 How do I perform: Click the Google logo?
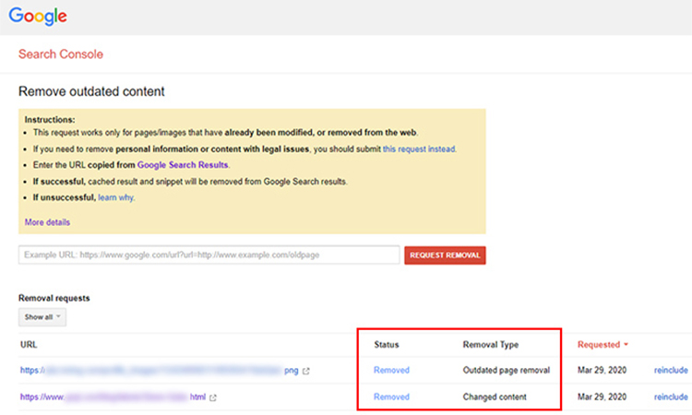click(x=38, y=17)
